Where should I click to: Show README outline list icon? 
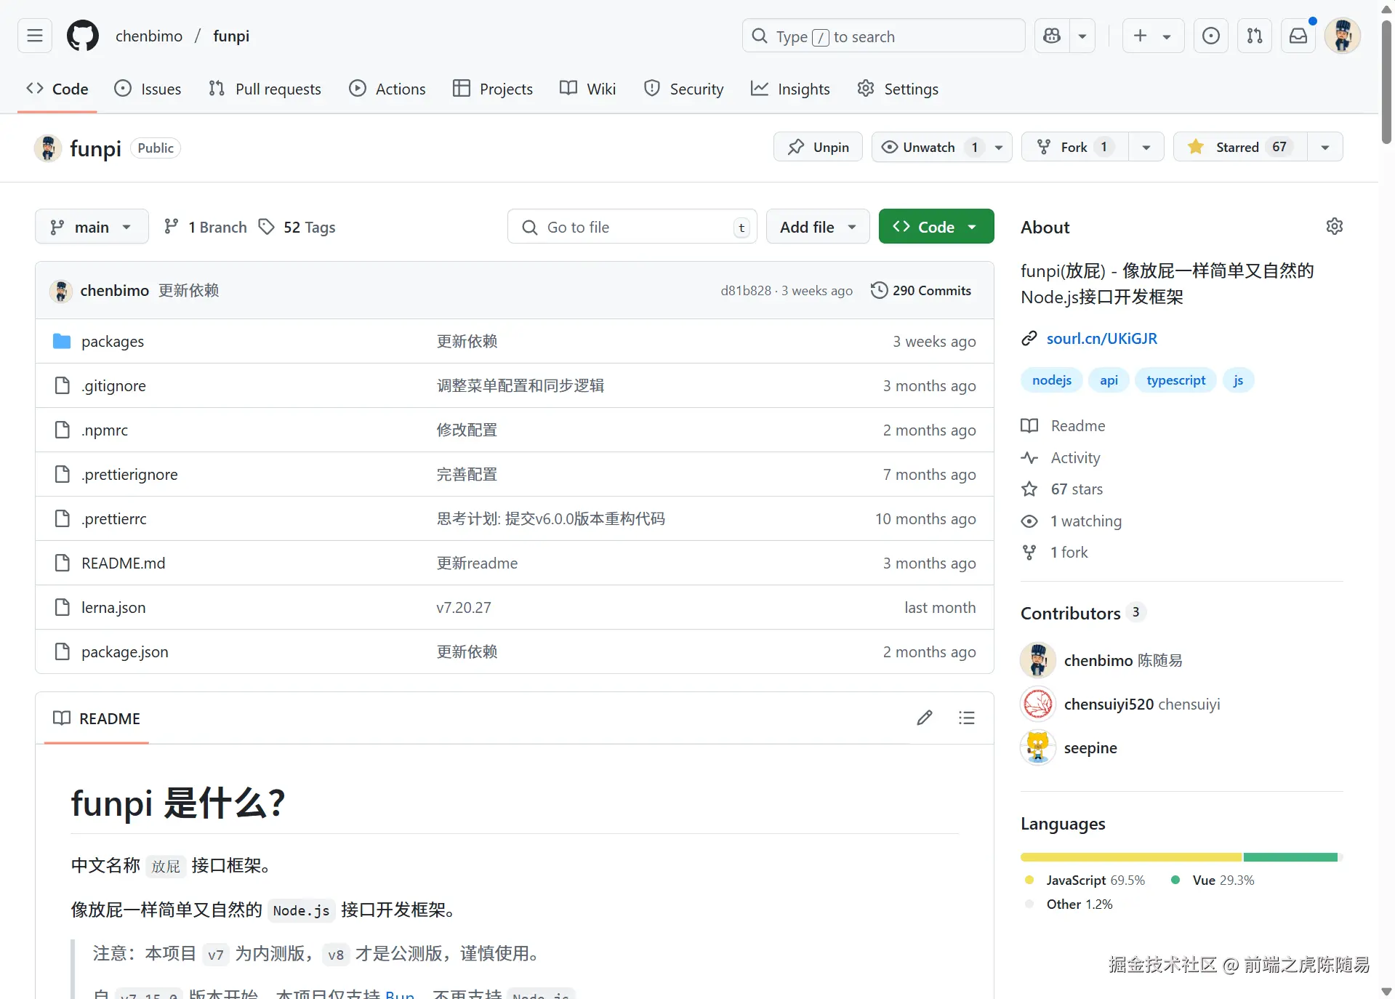pos(967,718)
